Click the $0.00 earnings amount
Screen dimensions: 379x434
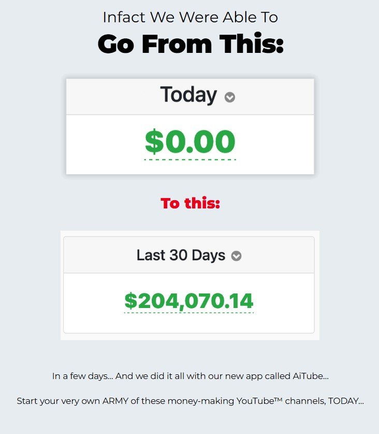[x=190, y=142]
